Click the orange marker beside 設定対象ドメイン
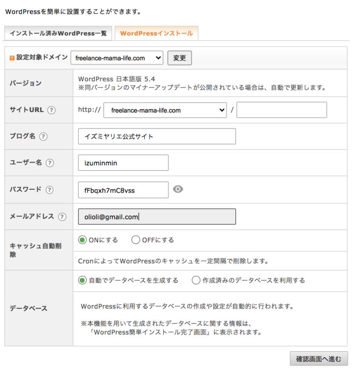Screen dimensions: 354x369 point(12,58)
